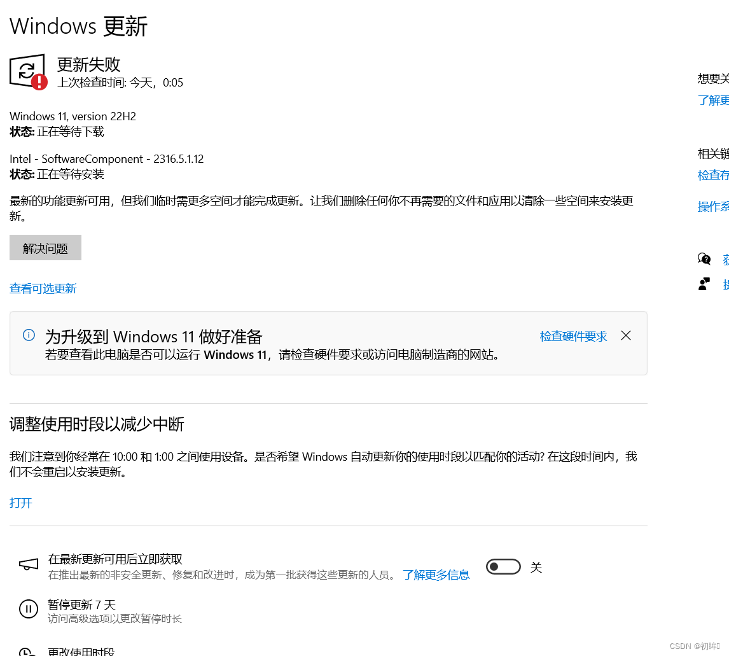Dismiss the Windows 11 upgrade banner

coord(626,336)
